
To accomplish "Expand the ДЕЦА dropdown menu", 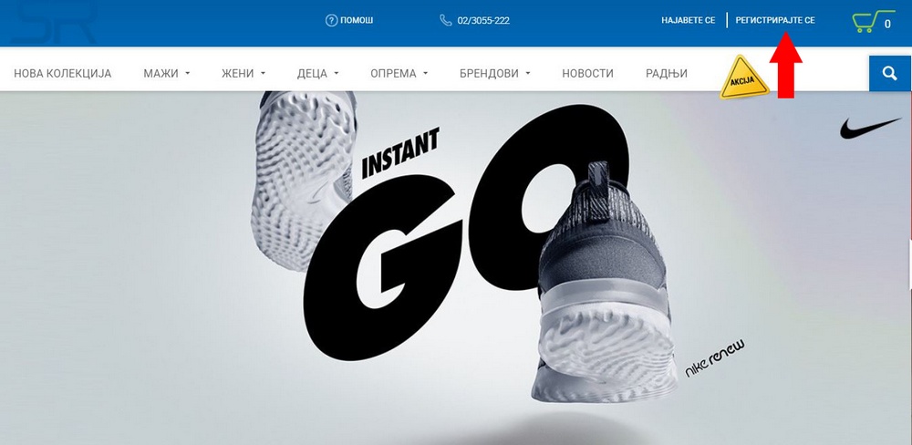I will pos(317,74).
